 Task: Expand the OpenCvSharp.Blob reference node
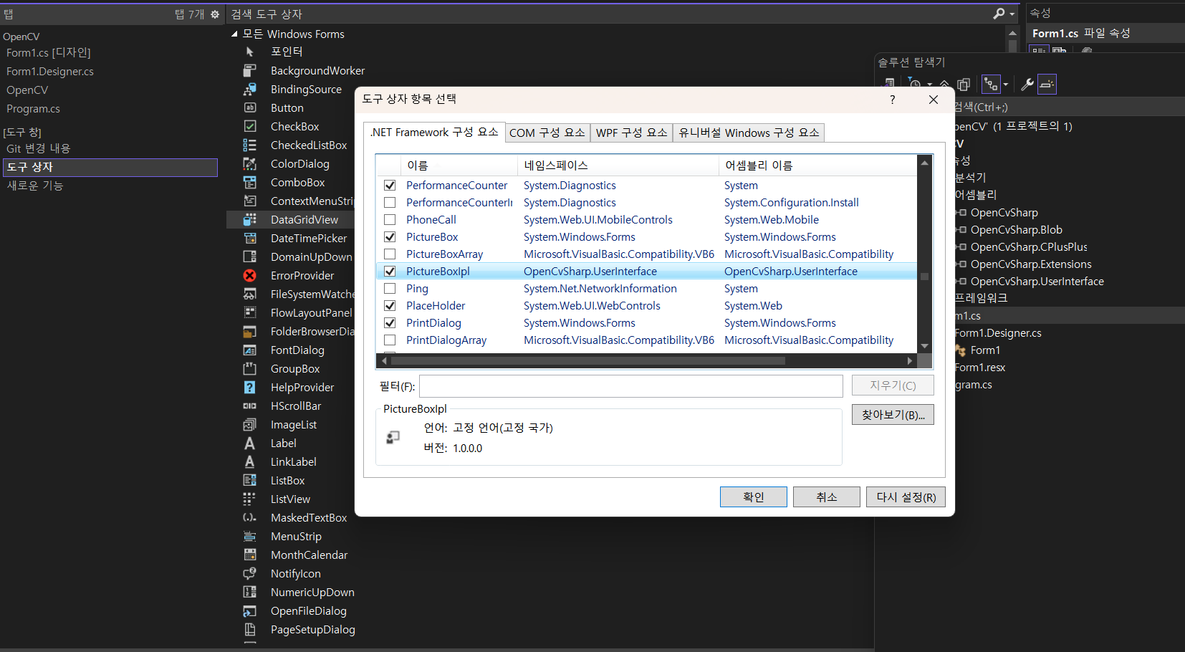tap(961, 230)
